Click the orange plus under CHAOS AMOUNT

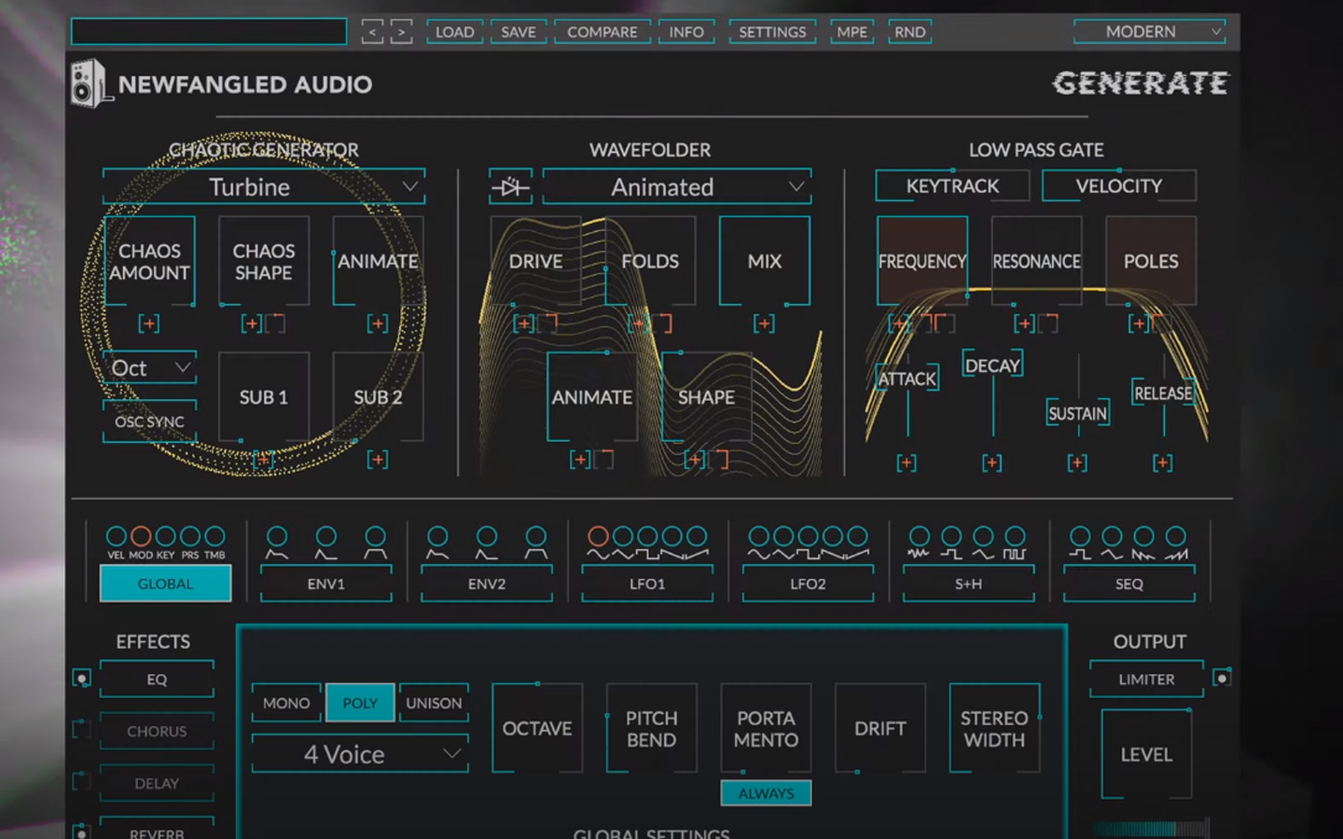tap(148, 323)
